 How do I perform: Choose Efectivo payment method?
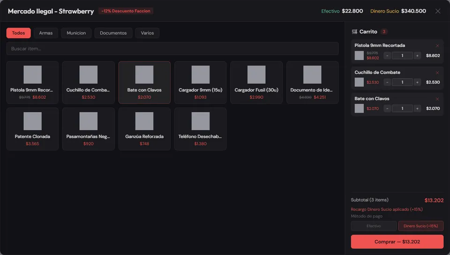374,226
